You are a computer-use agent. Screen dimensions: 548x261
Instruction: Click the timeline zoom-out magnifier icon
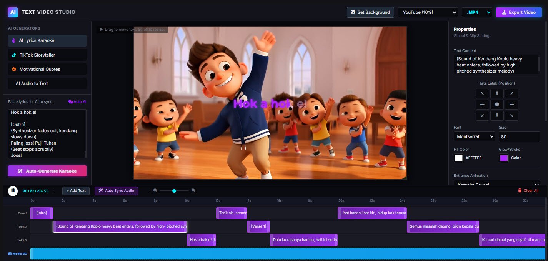tap(155, 190)
